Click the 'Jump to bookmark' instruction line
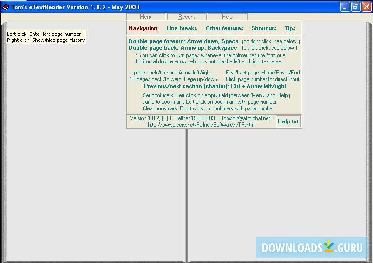373x263 pixels. click(209, 102)
